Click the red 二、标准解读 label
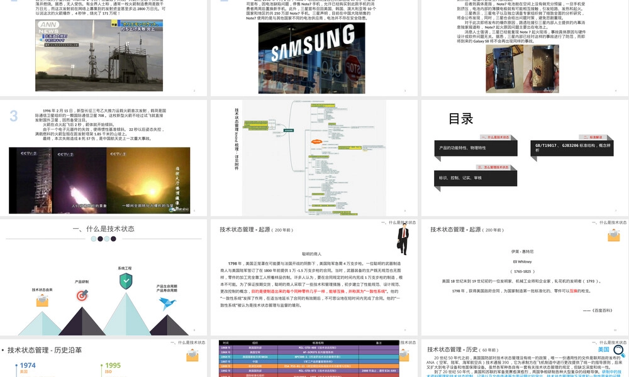 click(593, 137)
